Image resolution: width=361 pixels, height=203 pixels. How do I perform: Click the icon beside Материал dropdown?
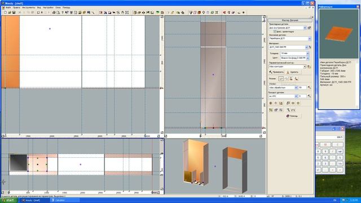[x=310, y=47]
